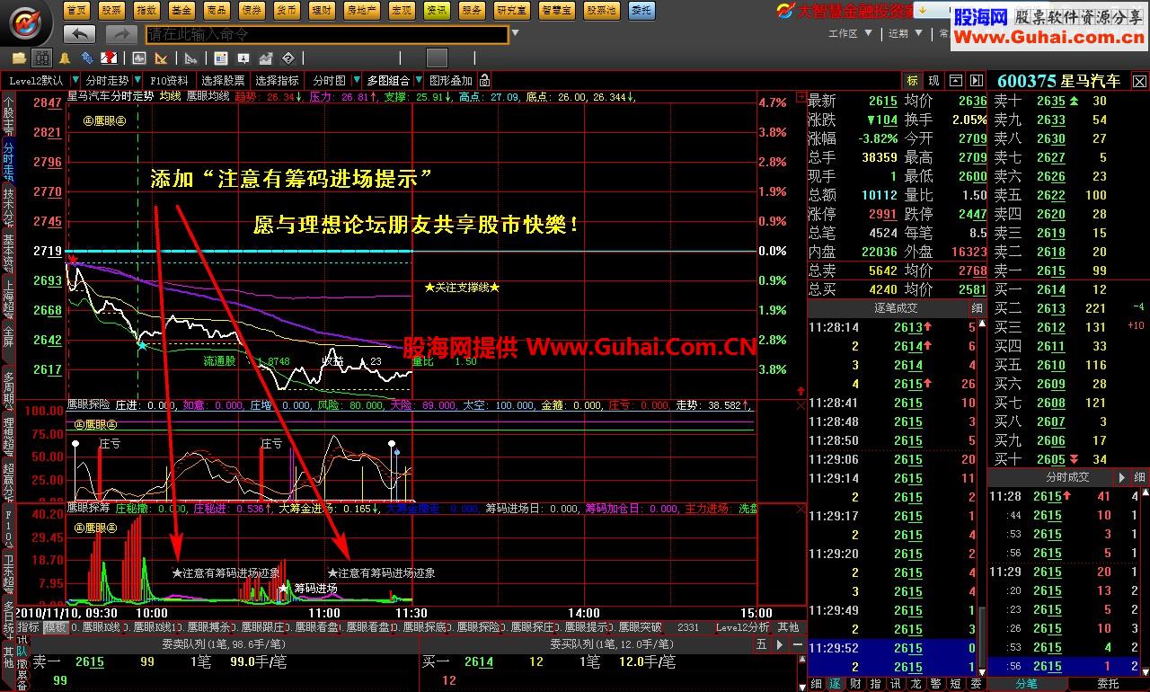Open the Level2默认 dropdown arrow
Image resolution: width=1150 pixels, height=692 pixels.
pos(77,80)
